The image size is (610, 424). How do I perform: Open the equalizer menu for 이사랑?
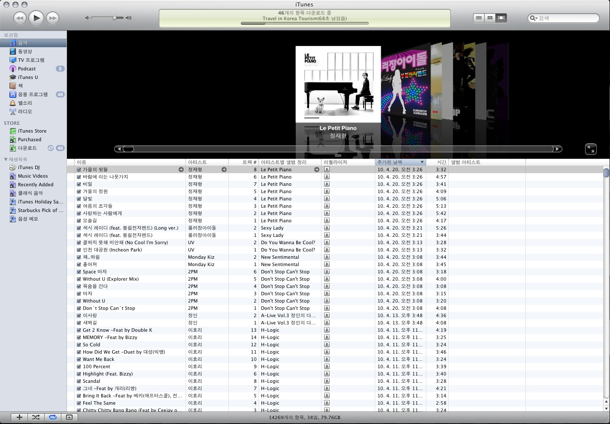[327, 315]
